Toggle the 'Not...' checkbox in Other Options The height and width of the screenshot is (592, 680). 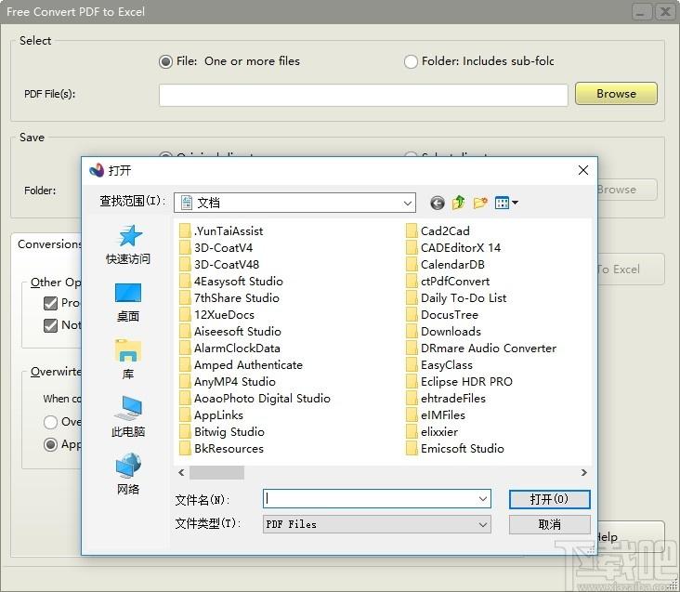tap(51, 325)
